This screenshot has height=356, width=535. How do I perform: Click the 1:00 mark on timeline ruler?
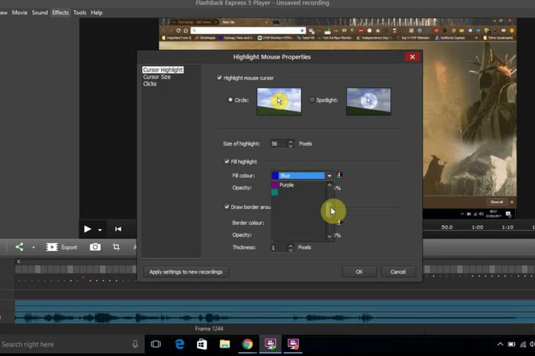(477, 227)
